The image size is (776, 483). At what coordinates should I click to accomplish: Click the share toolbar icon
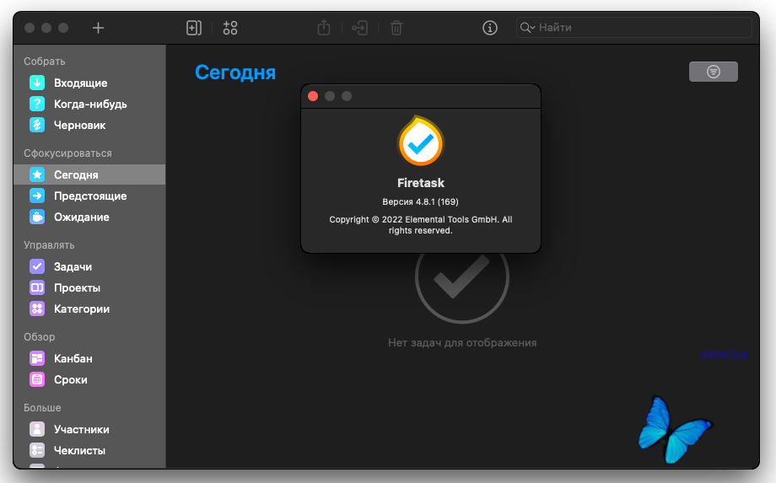[x=324, y=28]
